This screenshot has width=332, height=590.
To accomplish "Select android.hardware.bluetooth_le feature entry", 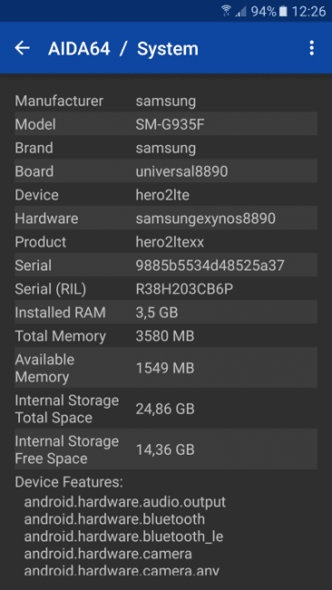I will [x=123, y=537].
